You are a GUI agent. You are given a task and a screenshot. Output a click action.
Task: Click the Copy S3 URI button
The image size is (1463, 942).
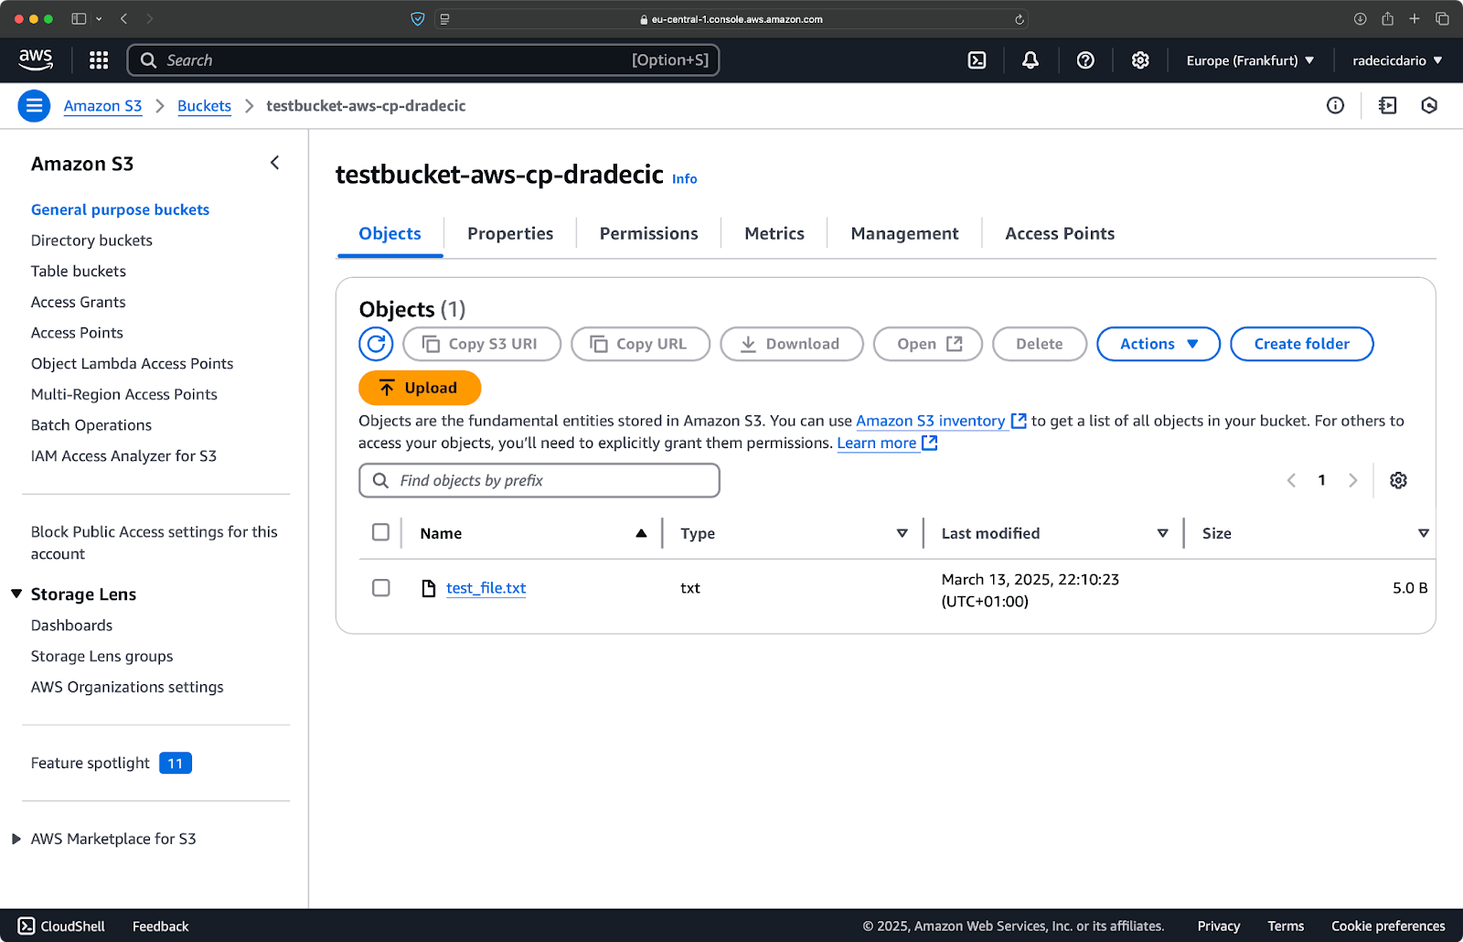tap(482, 344)
